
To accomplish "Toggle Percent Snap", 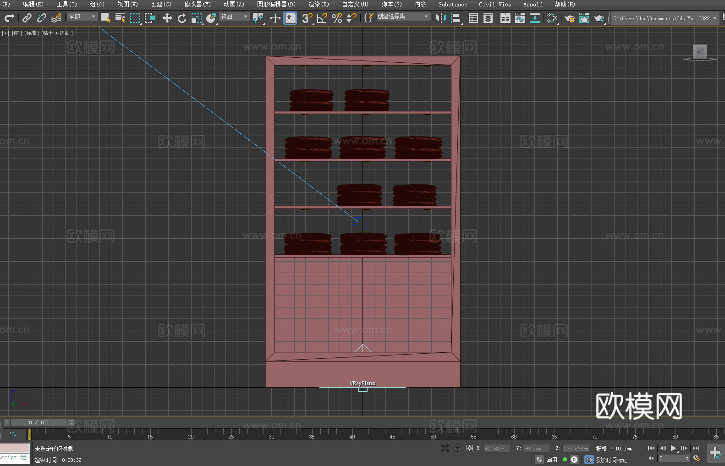I will point(337,18).
